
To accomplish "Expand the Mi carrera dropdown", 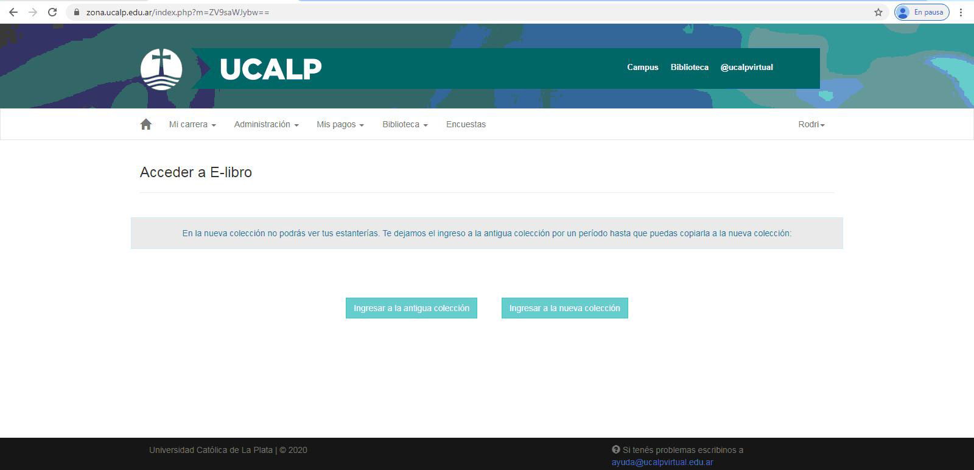I will (192, 124).
